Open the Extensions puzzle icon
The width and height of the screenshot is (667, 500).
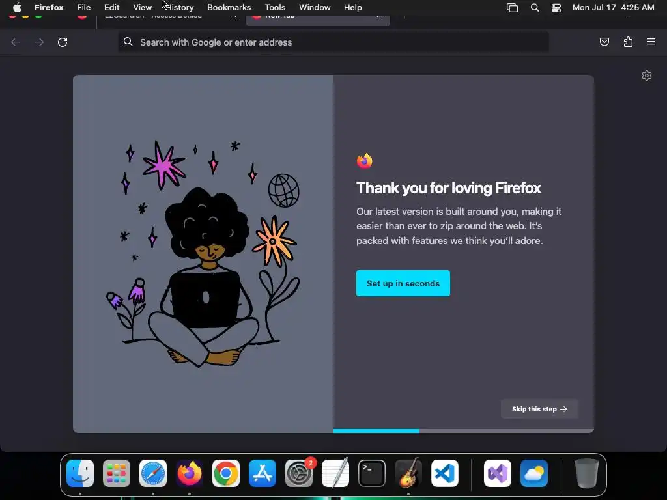pyautogui.click(x=628, y=42)
